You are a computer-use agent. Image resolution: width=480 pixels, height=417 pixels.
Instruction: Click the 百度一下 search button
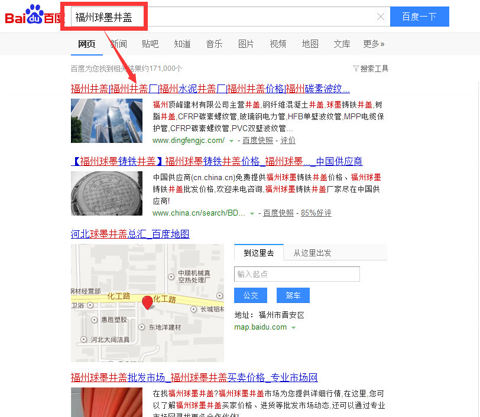click(x=419, y=17)
